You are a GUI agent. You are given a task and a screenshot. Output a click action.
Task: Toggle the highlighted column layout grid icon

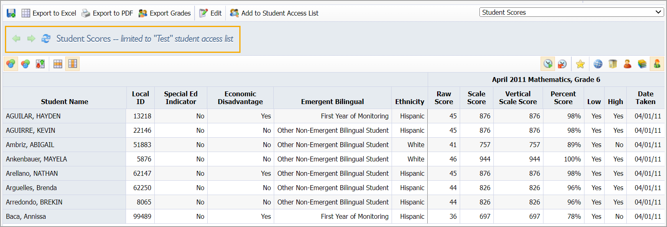pyautogui.click(x=73, y=64)
